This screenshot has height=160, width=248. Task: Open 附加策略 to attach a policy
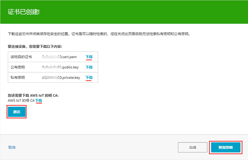pos(225,147)
